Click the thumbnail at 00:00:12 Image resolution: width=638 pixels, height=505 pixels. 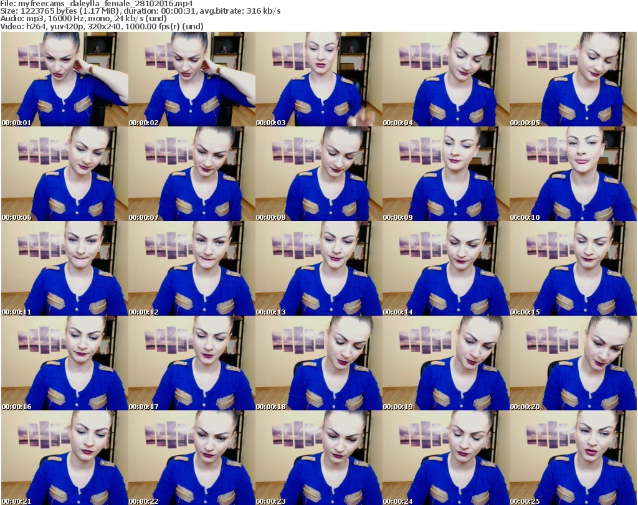pyautogui.click(x=191, y=268)
